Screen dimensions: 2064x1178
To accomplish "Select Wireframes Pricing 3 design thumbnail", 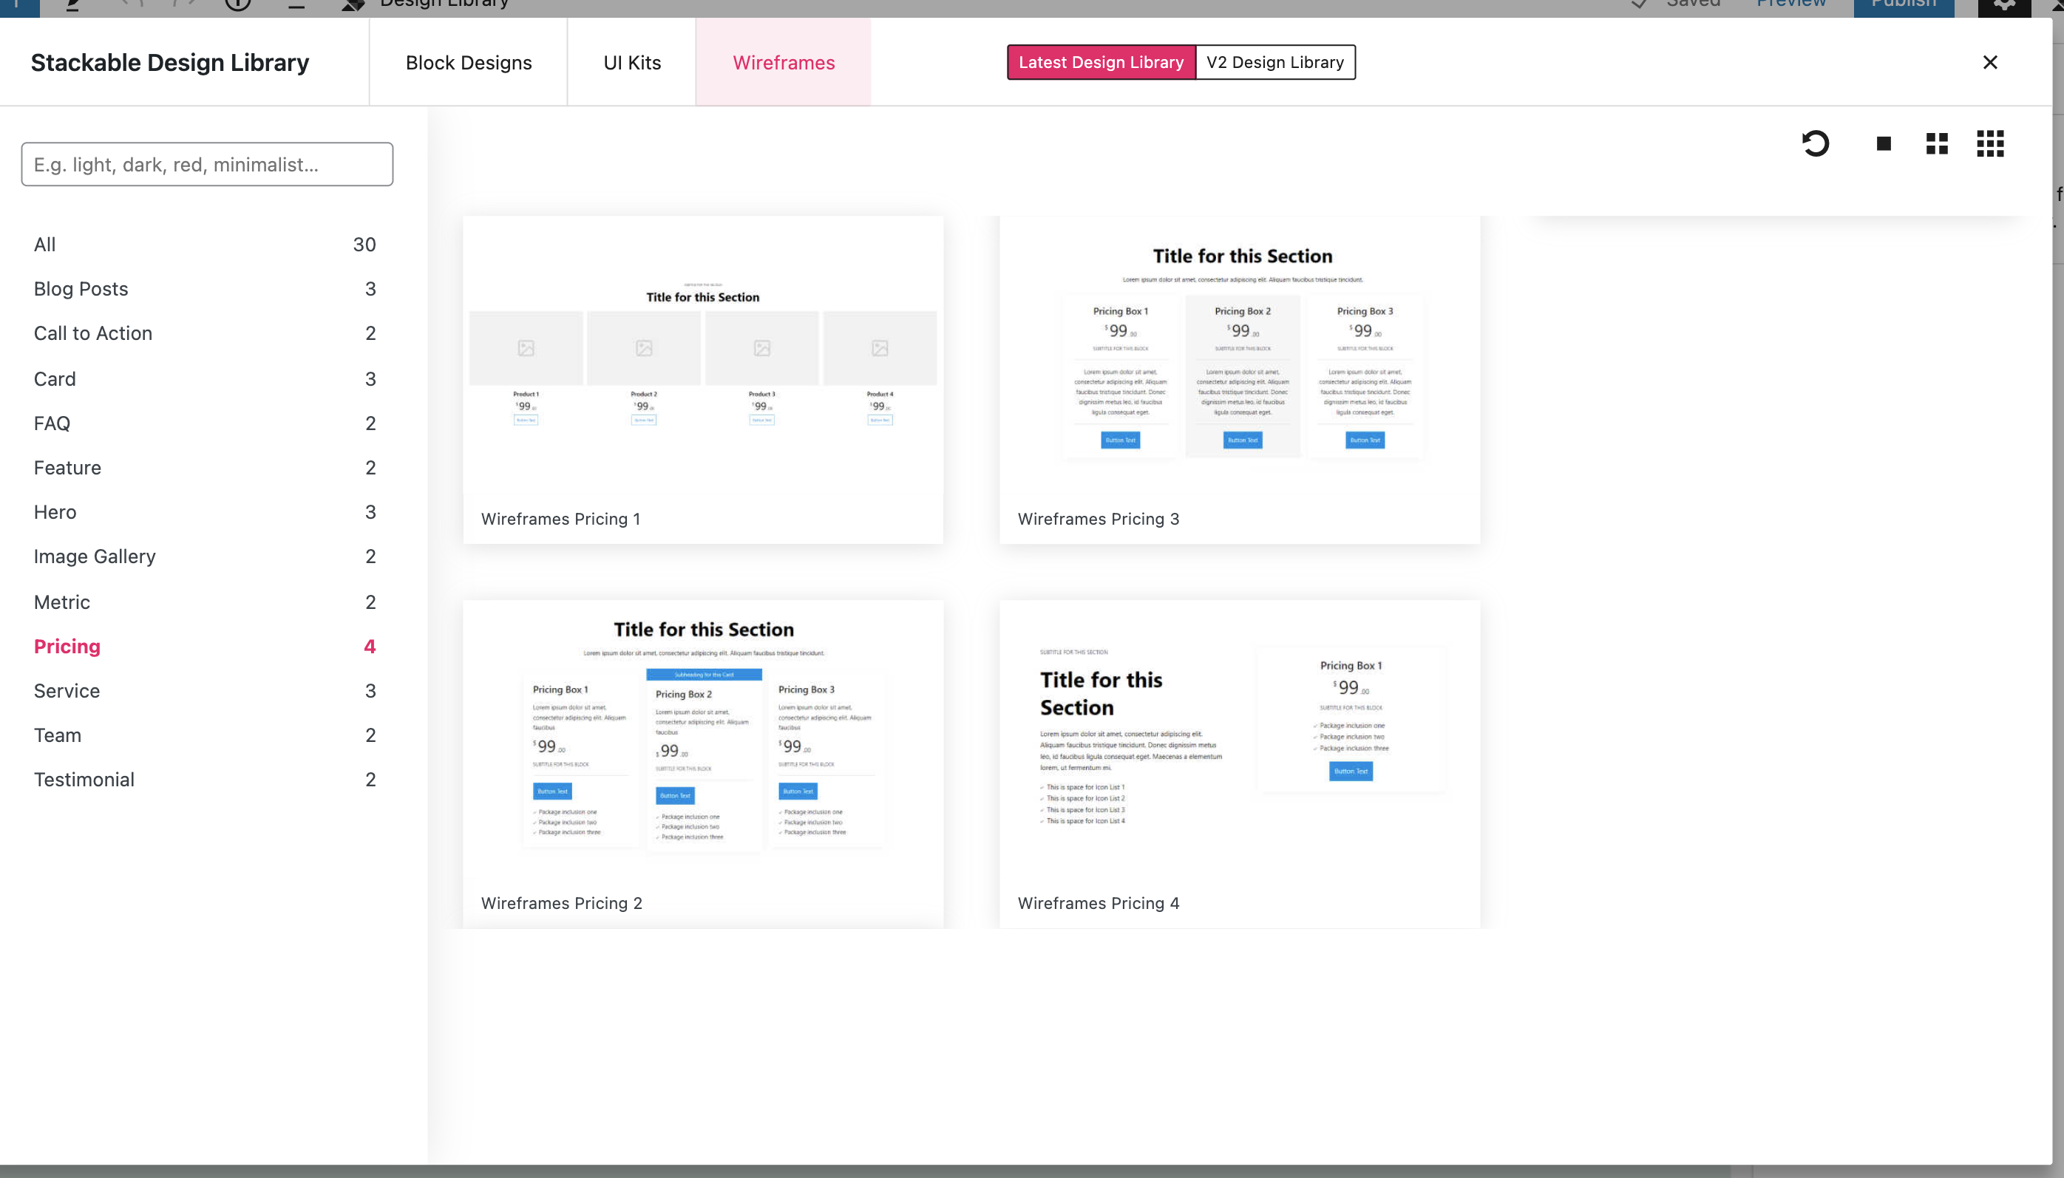I will coord(1239,356).
